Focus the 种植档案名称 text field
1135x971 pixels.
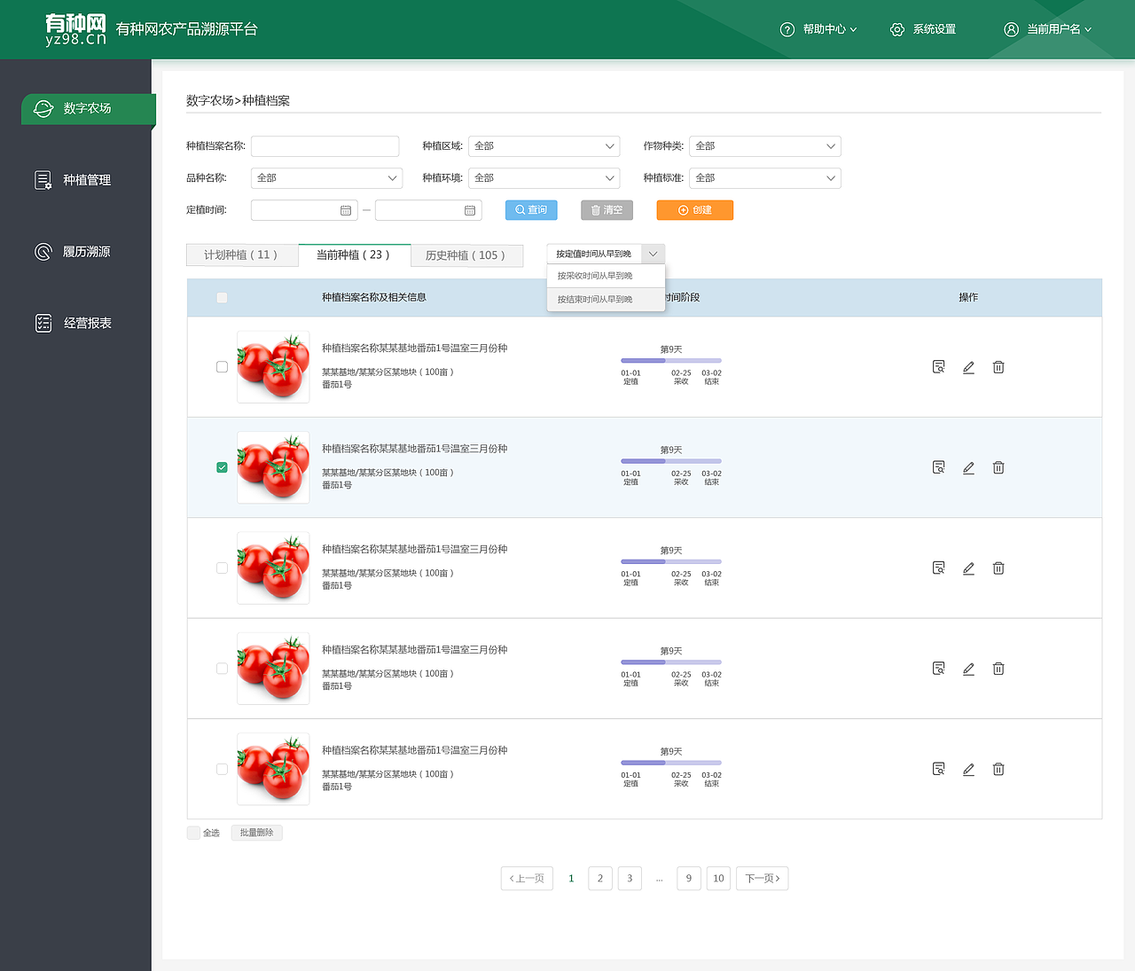325,146
